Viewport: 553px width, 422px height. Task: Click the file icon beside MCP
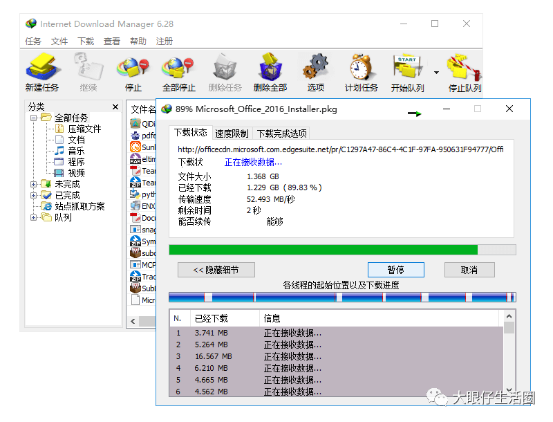tap(135, 265)
